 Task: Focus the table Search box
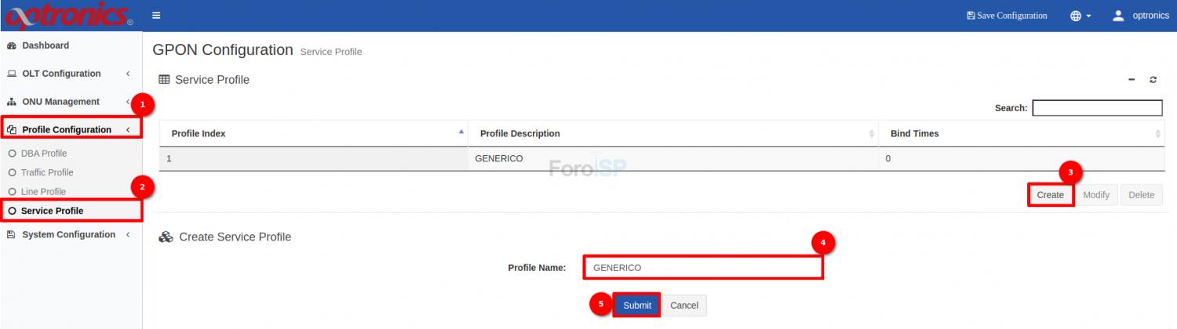1097,108
